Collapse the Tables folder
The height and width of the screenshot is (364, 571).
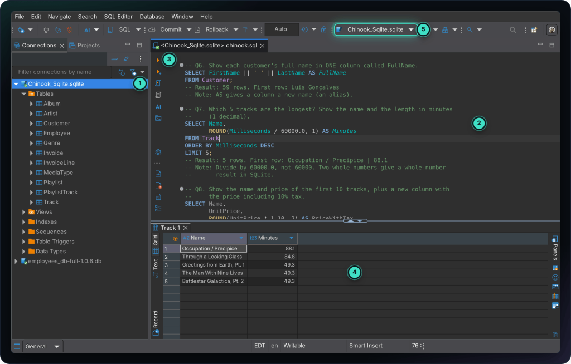tap(23, 94)
